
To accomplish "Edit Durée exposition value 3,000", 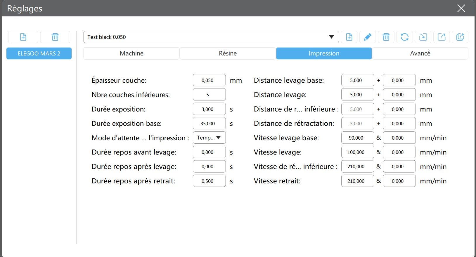I will click(x=209, y=109).
